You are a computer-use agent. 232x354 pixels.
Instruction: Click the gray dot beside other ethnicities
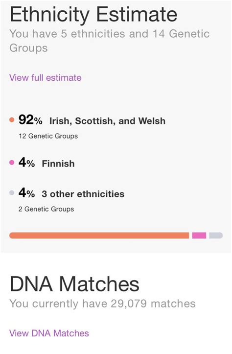pyautogui.click(x=12, y=193)
